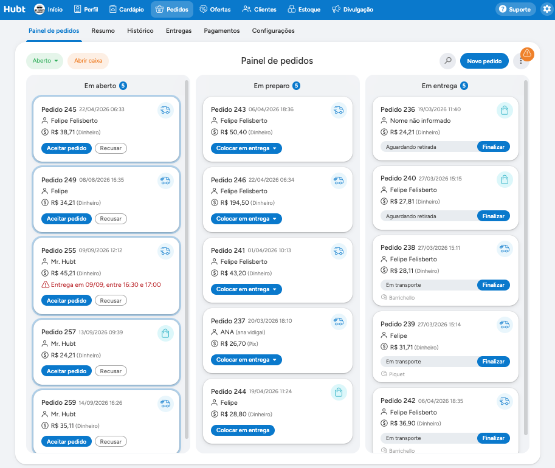555x468 pixels.
Task: Open the search magnifier icon
Action: pyautogui.click(x=448, y=61)
